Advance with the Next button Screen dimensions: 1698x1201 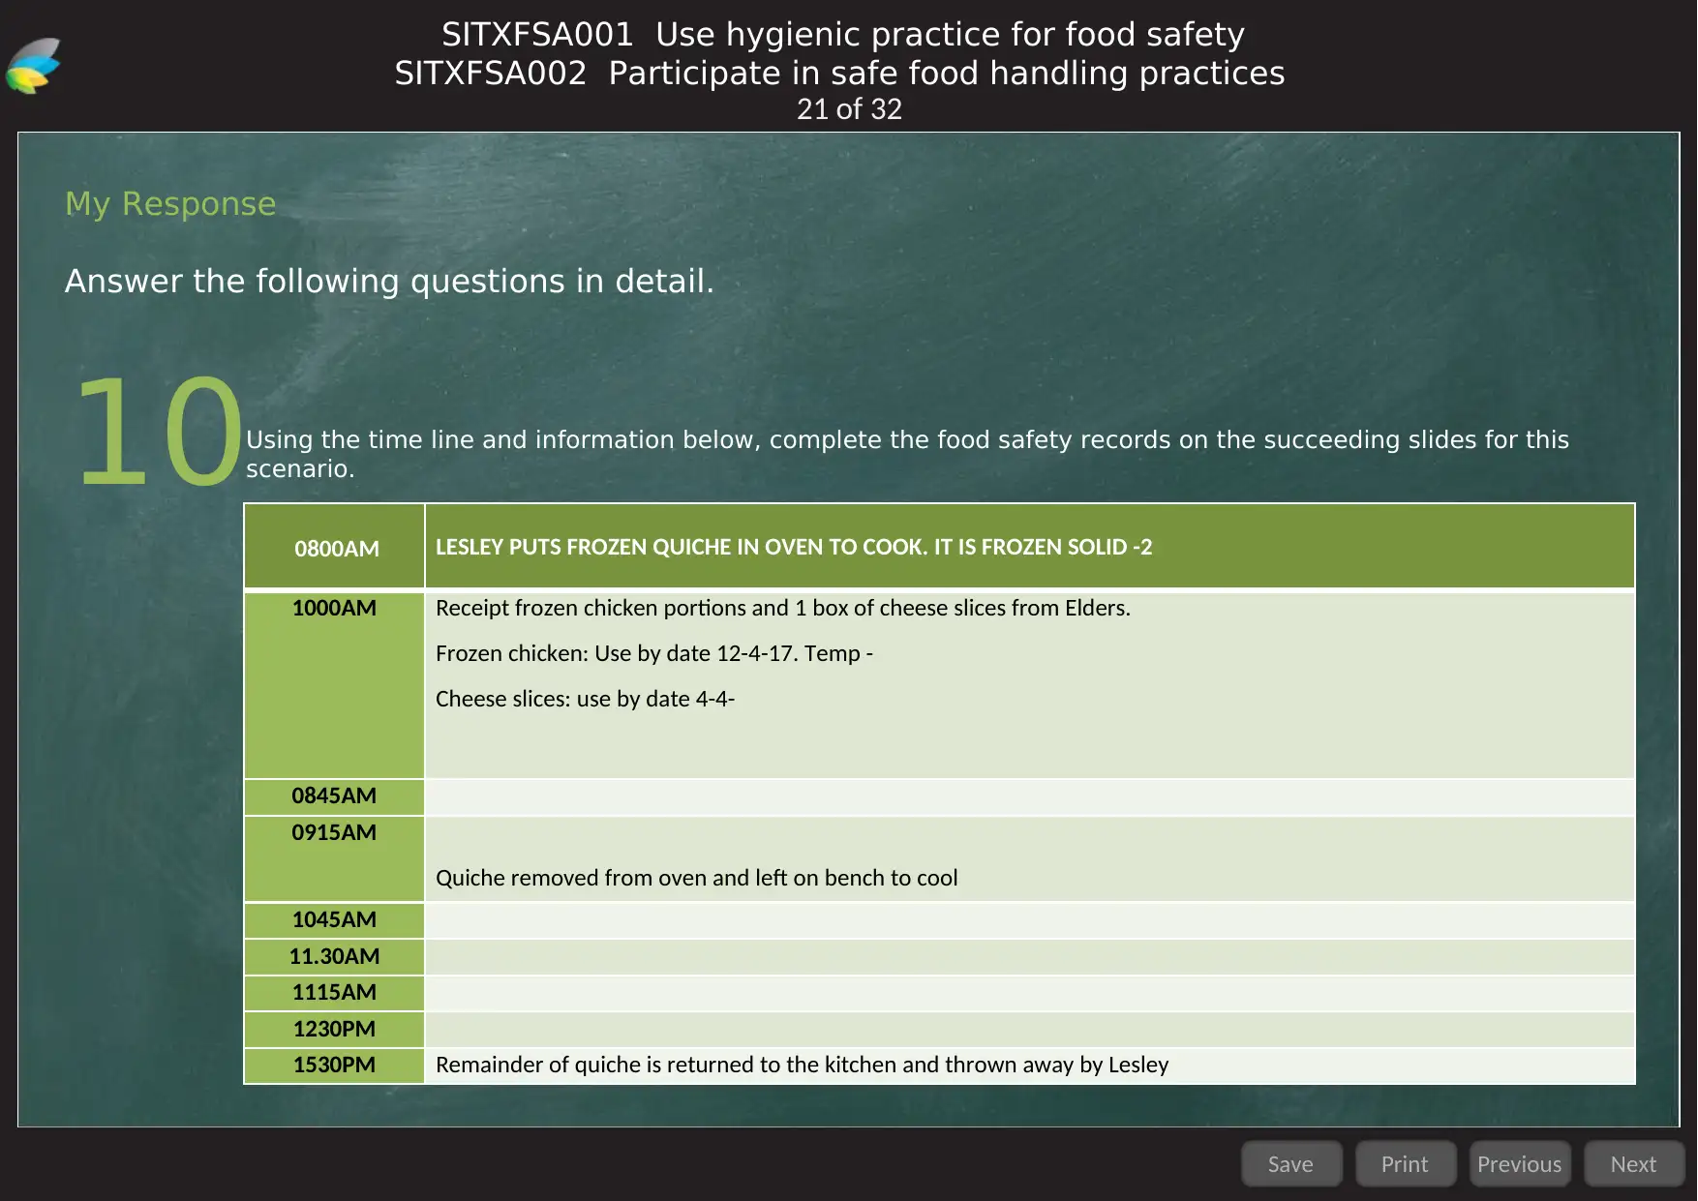coord(1633,1163)
